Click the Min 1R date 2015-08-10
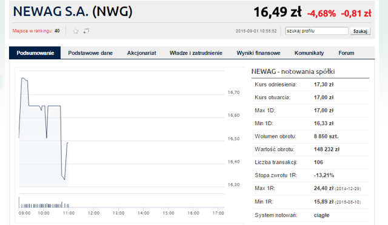 pyautogui.click(x=347, y=202)
